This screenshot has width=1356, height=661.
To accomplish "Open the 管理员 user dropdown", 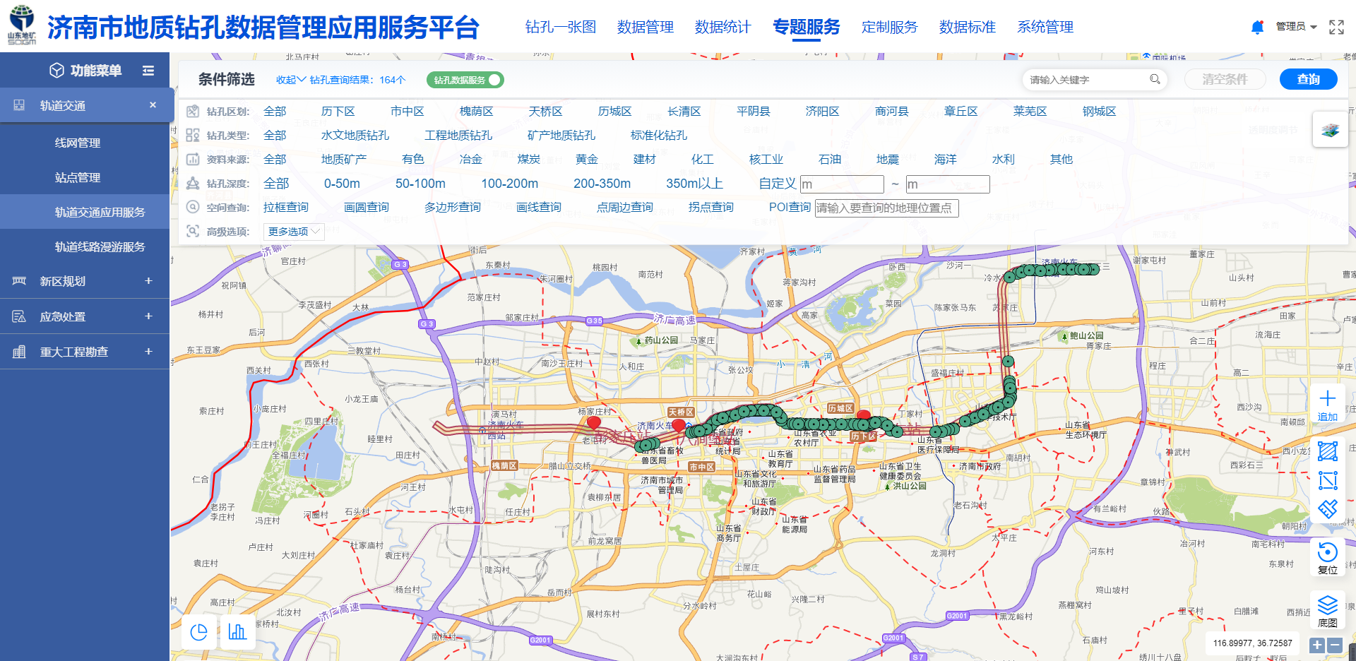I will click(1296, 27).
